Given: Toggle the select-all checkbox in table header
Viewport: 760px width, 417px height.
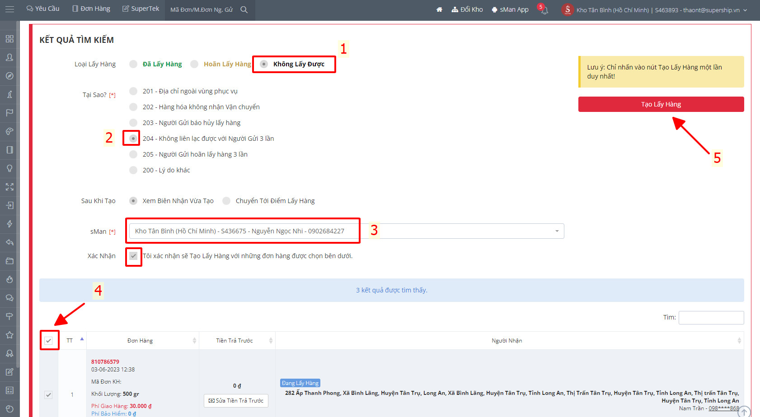Looking at the screenshot, I should tap(49, 341).
